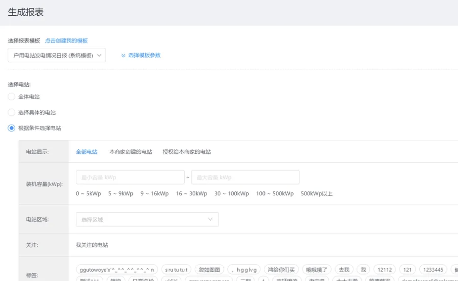Open the 选择区域 dropdown
The image size is (458, 281).
click(x=147, y=220)
